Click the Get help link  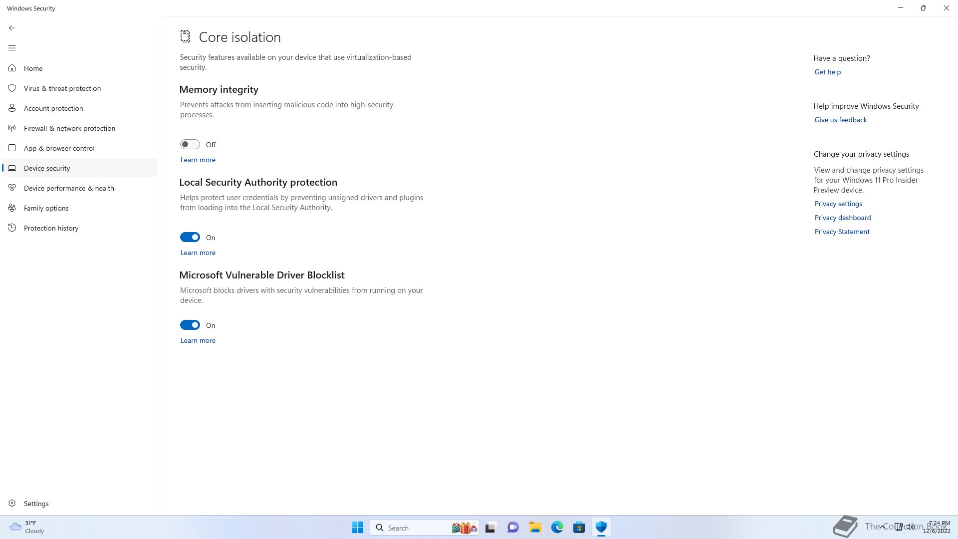(x=827, y=72)
